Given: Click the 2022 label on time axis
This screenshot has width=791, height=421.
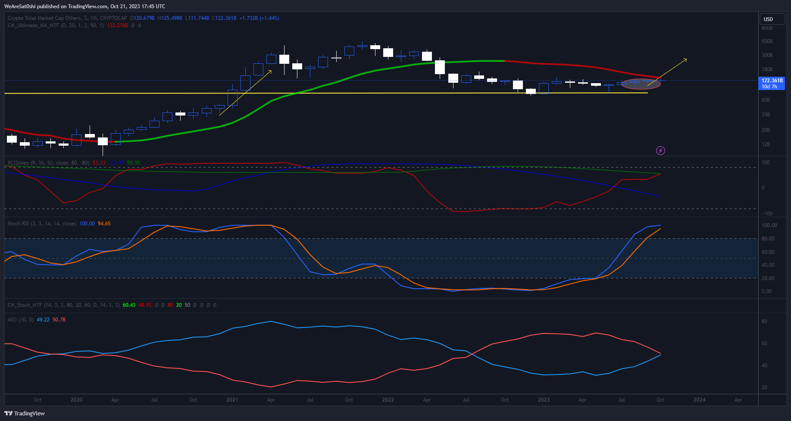Looking at the screenshot, I should [x=388, y=400].
